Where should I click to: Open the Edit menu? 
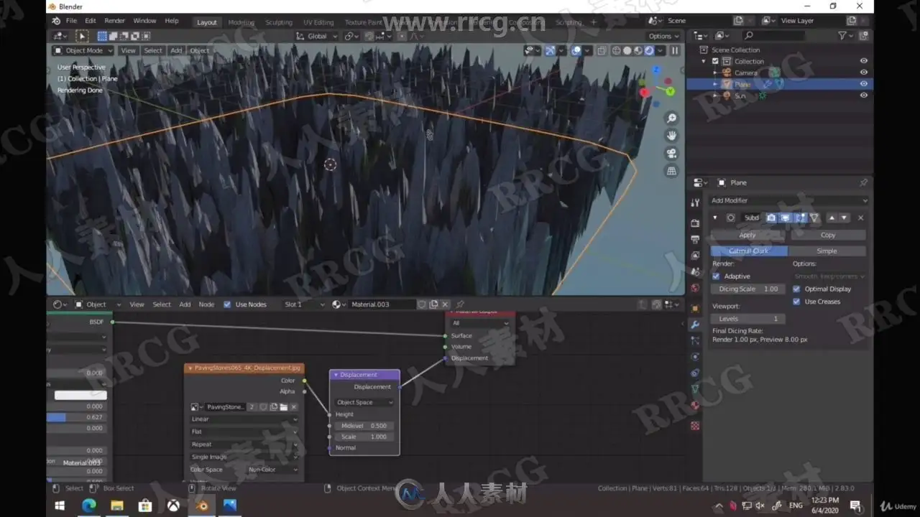click(91, 21)
